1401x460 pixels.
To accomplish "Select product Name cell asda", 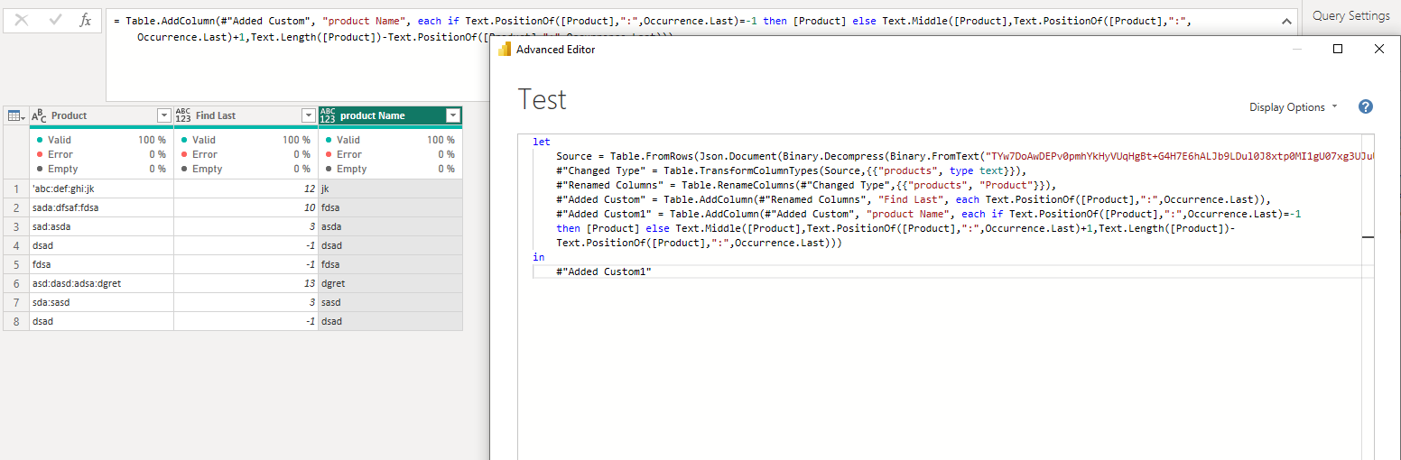I will point(390,226).
